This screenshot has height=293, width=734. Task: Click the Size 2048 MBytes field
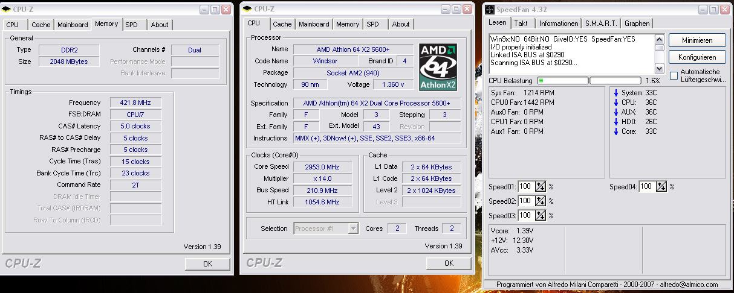[69, 61]
